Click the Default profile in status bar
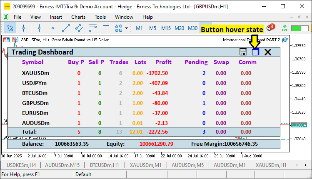The height and width of the screenshot is (179, 312). [83, 174]
